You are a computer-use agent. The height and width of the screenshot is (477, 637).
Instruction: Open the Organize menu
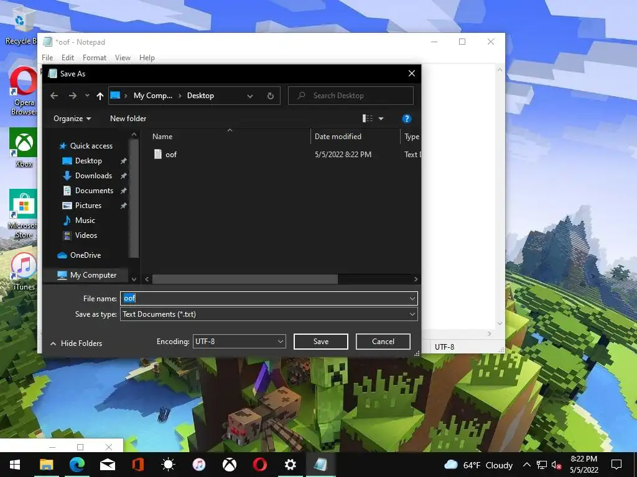click(x=72, y=119)
